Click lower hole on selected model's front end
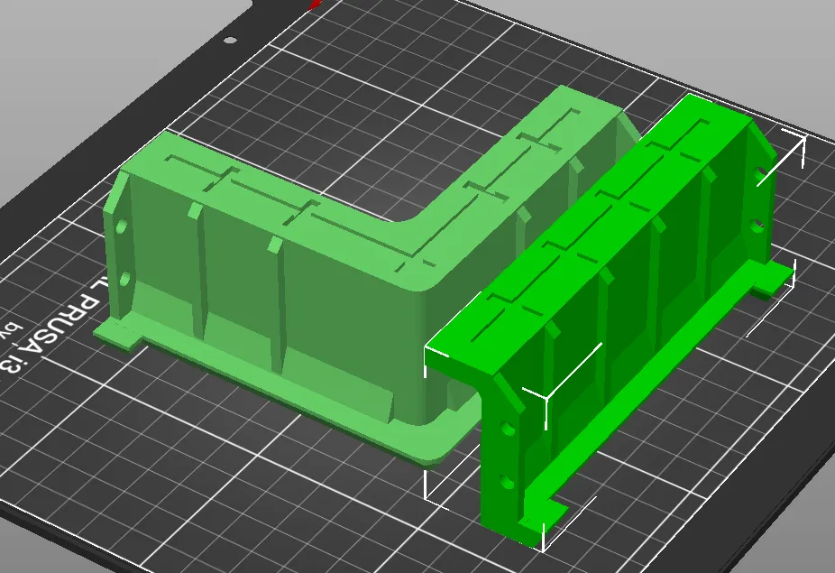 (x=509, y=484)
